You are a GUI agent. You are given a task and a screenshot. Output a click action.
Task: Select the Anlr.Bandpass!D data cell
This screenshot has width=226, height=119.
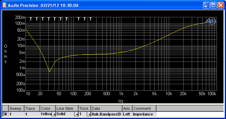pos(107,114)
